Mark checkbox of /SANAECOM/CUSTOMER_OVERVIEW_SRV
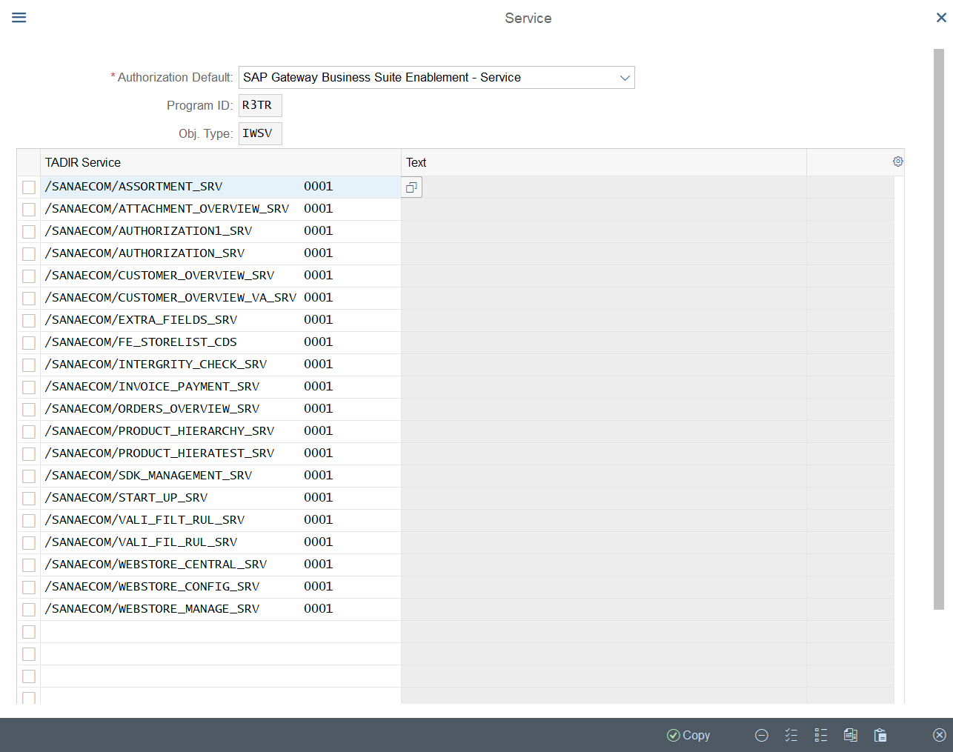 click(x=29, y=276)
